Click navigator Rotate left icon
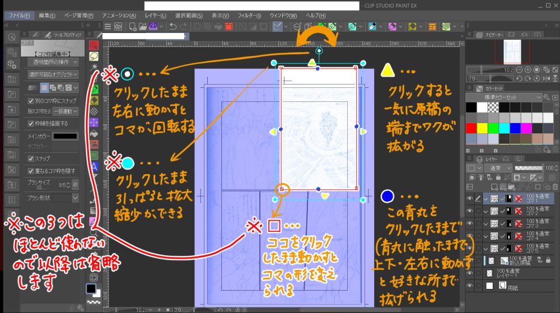 (519, 78)
